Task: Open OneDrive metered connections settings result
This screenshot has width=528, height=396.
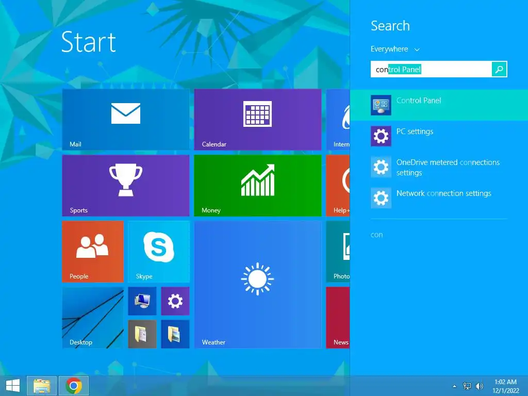Action: 439,167
